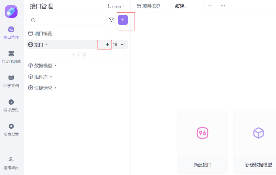Open 接口管理 in the sidebar
Screen dimensions: 276x175
pos(11,33)
